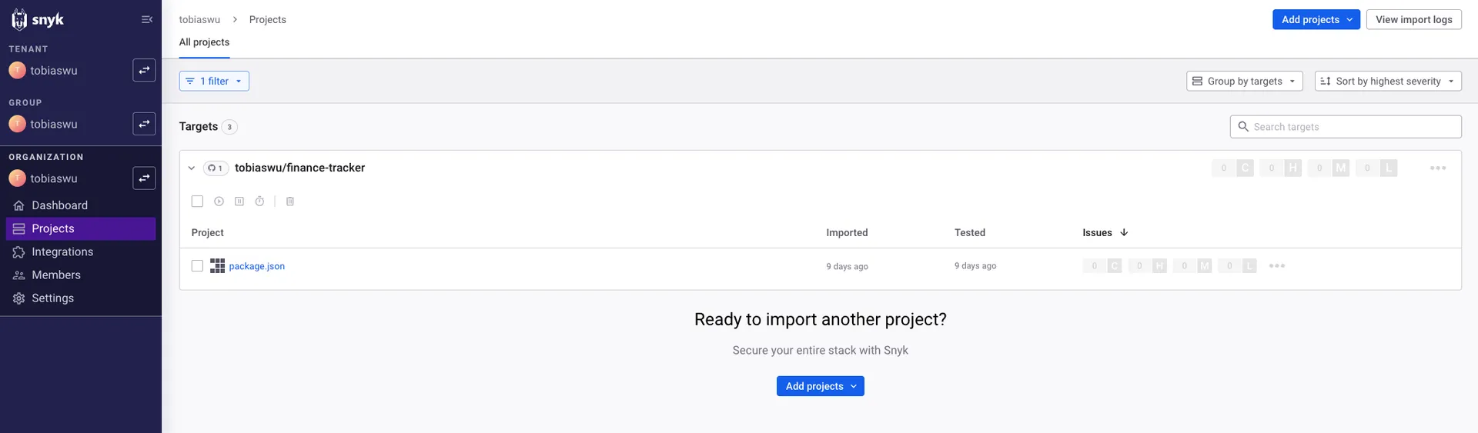Open the Group by targets dropdown
The image size is (1478, 433).
(x=1244, y=81)
